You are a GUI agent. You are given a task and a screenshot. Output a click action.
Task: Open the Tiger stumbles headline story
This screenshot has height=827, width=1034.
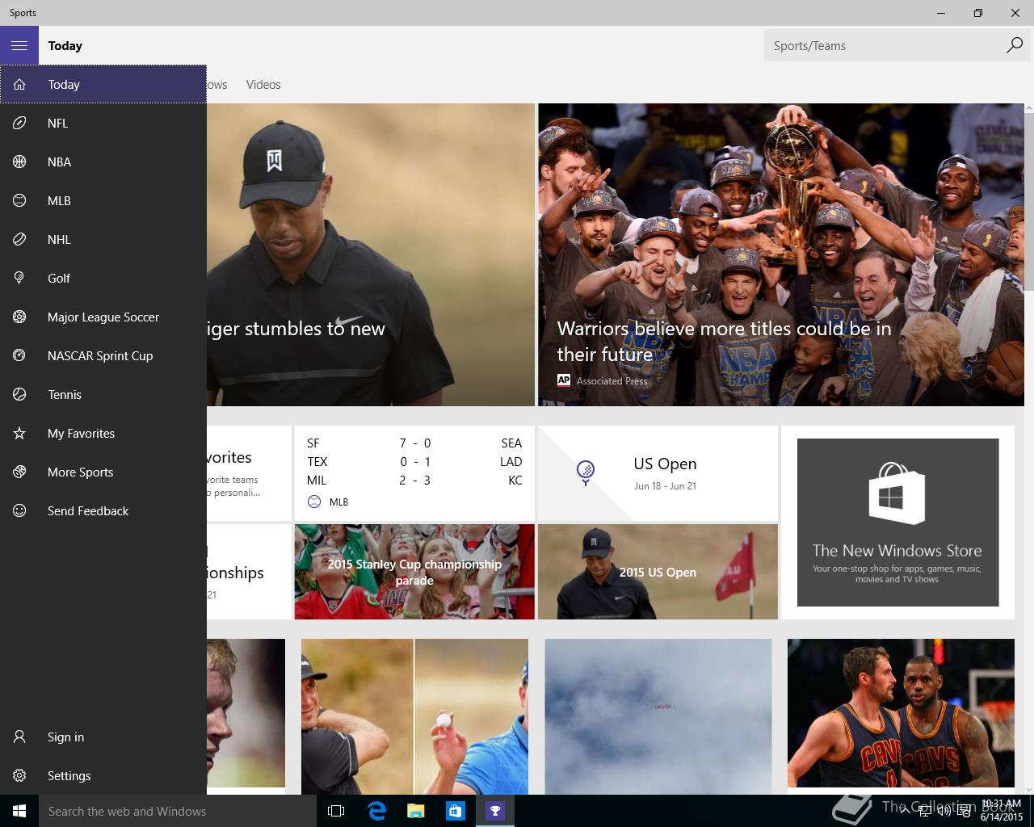coord(371,254)
